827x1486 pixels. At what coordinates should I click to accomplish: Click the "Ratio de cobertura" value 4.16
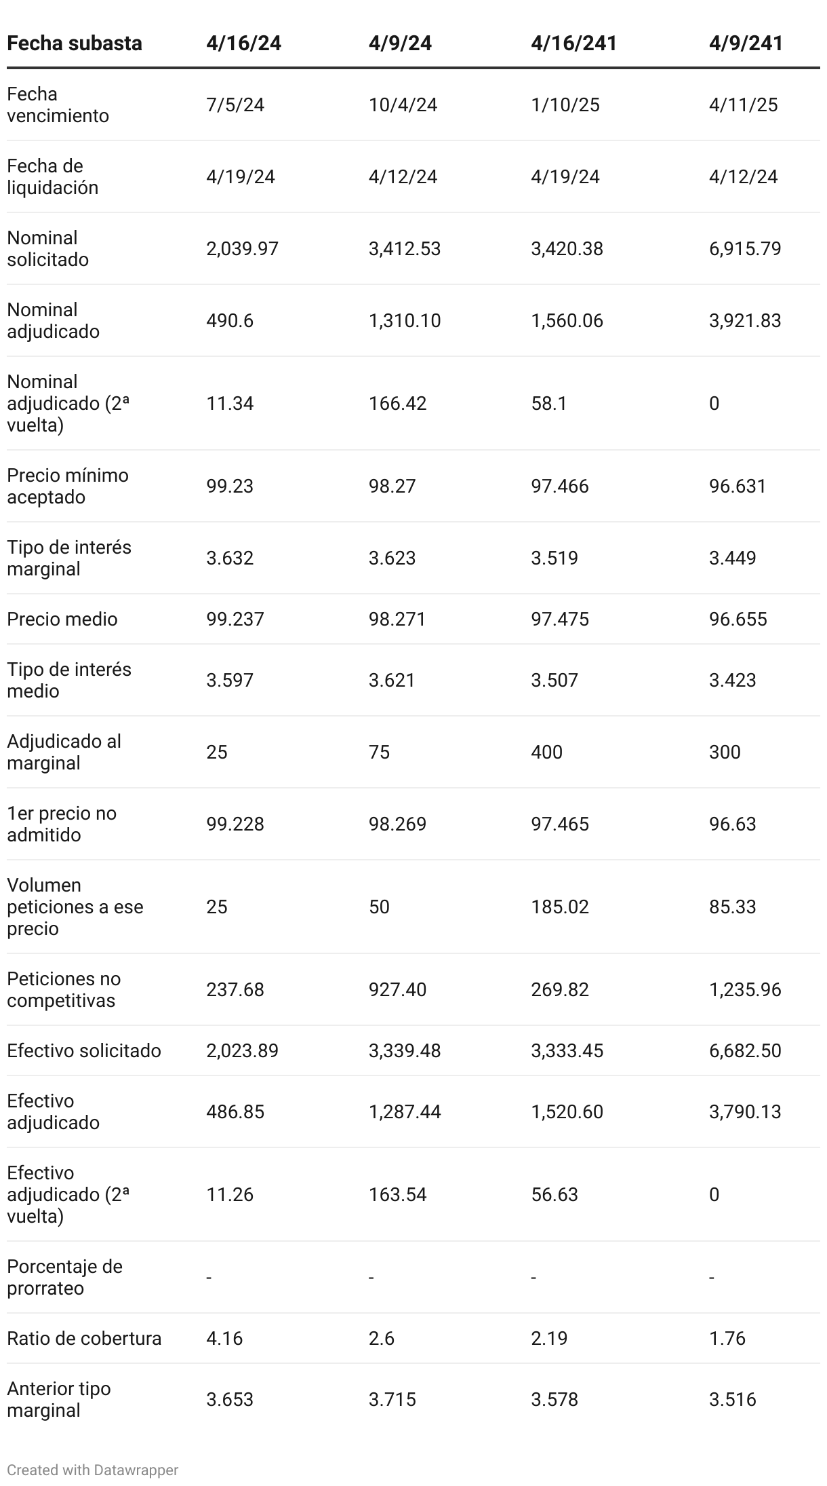point(224,1338)
